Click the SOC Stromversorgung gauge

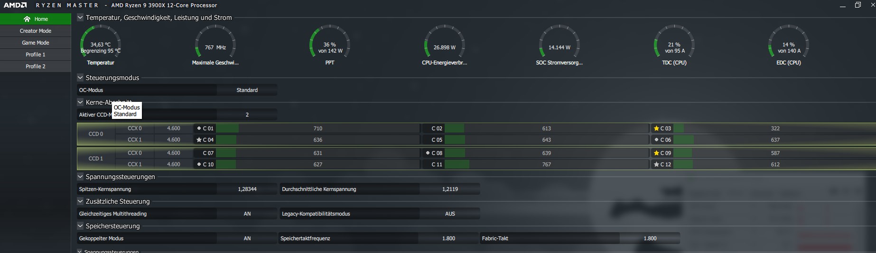[559, 45]
